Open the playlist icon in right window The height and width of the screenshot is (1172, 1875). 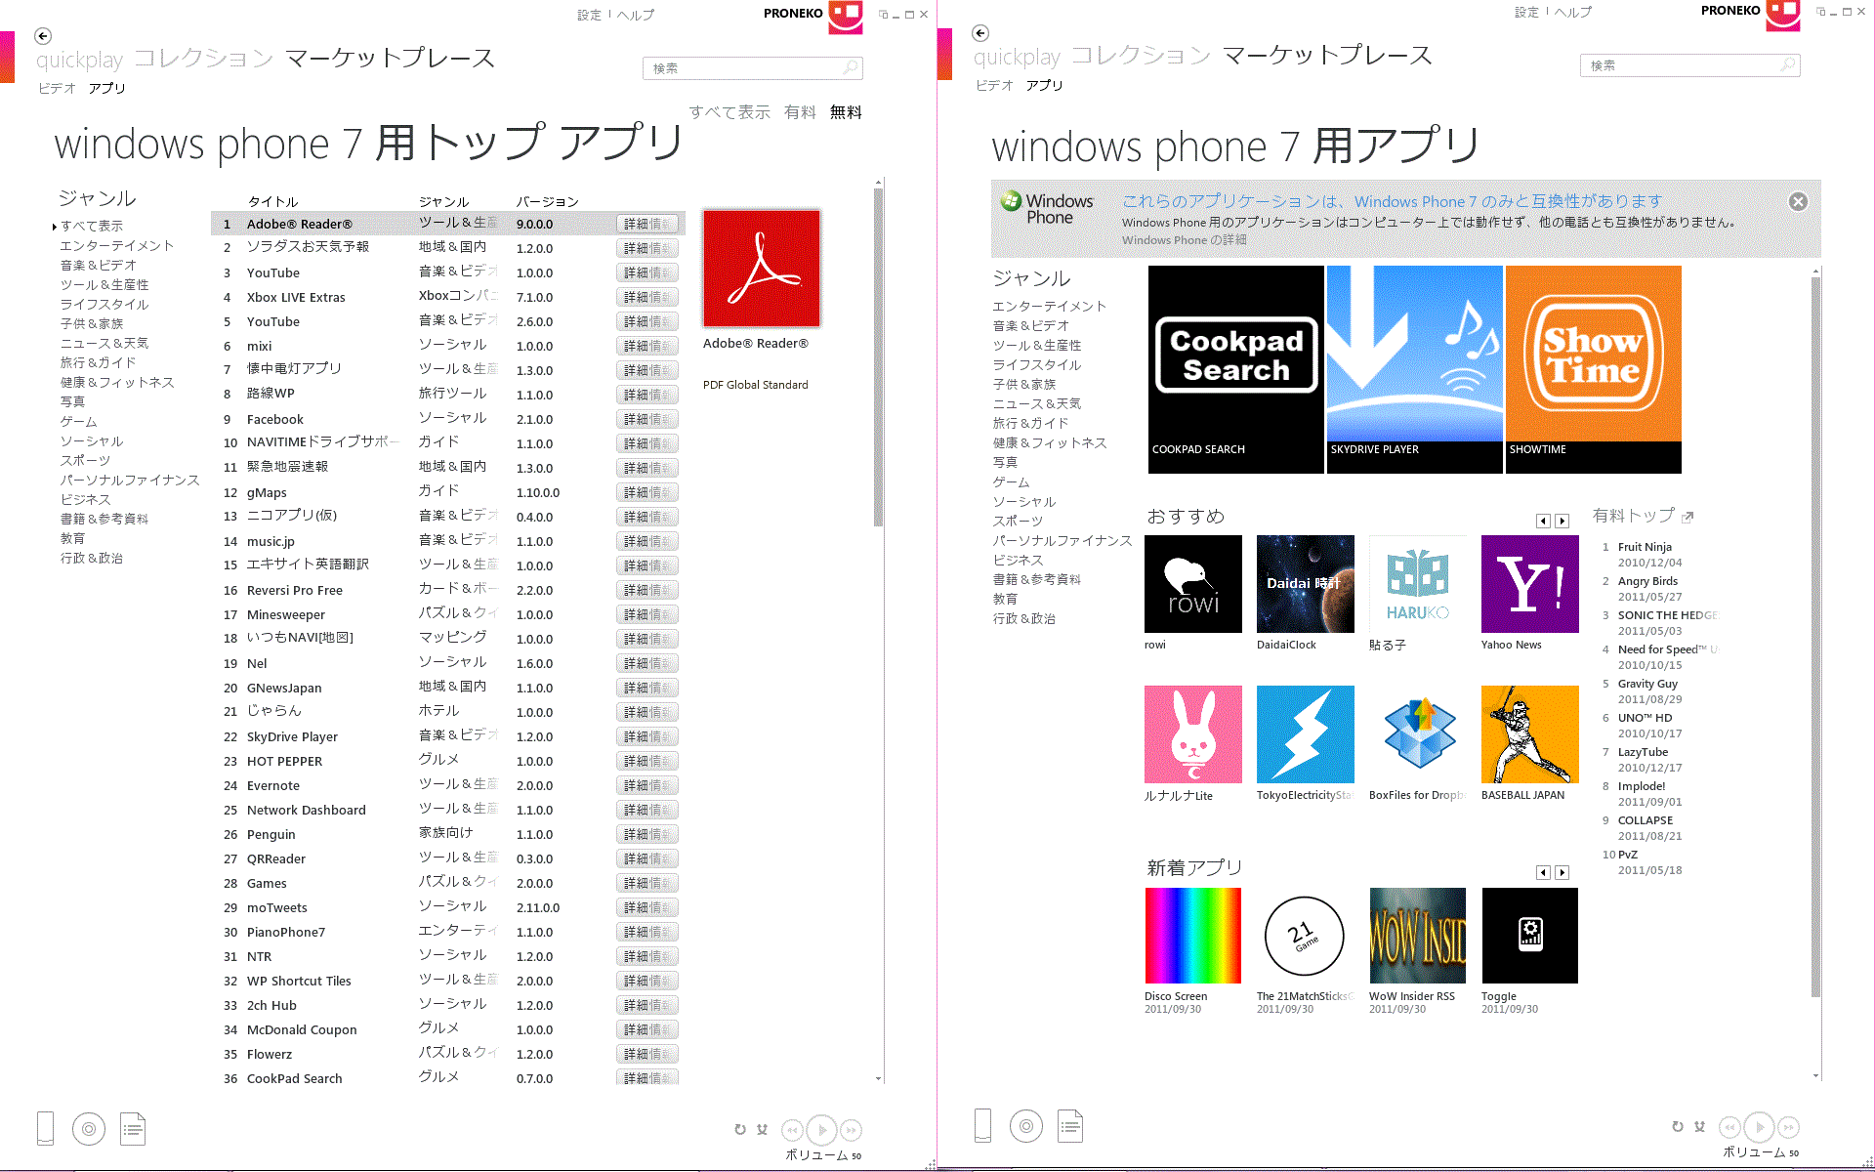click(1070, 1126)
